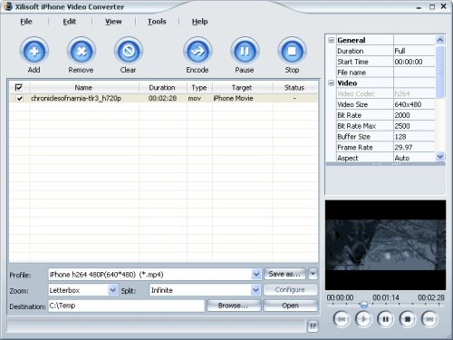Click the Pause encoding icon
The height and width of the screenshot is (340, 453).
245,52
